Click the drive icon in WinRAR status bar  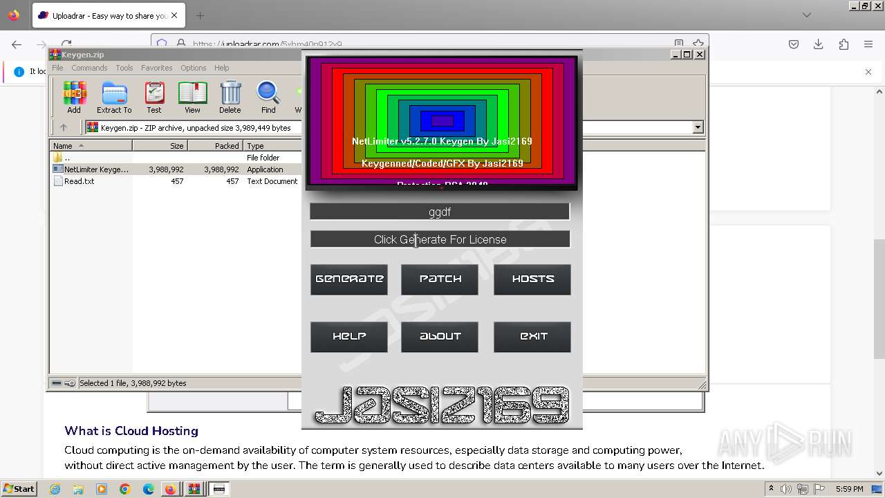coord(57,383)
